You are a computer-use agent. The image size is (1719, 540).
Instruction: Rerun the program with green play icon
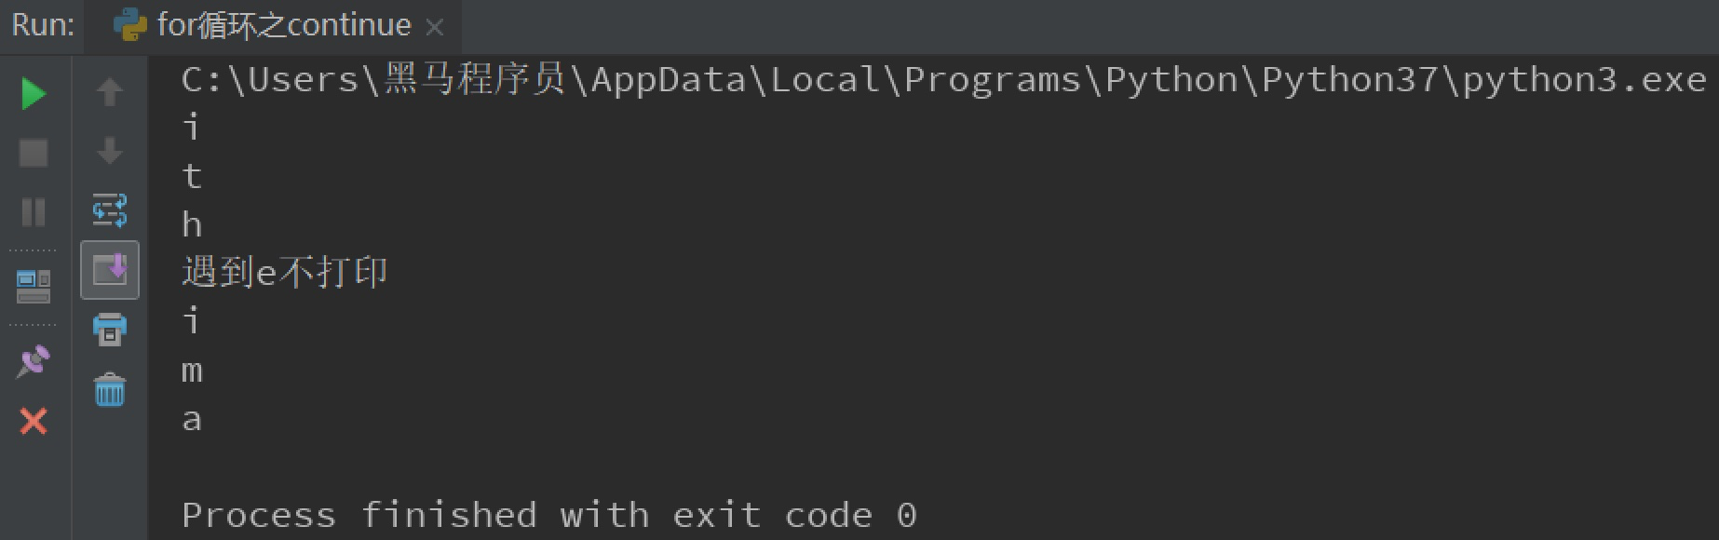point(34,93)
